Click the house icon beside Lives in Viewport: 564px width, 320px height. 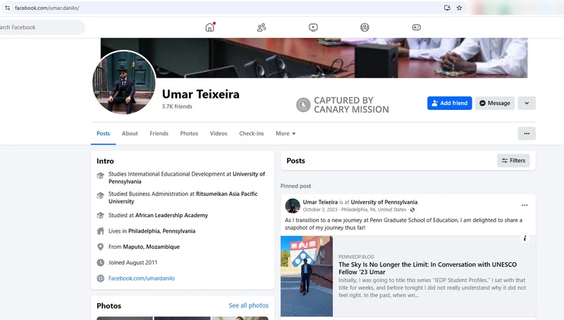pos(100,231)
